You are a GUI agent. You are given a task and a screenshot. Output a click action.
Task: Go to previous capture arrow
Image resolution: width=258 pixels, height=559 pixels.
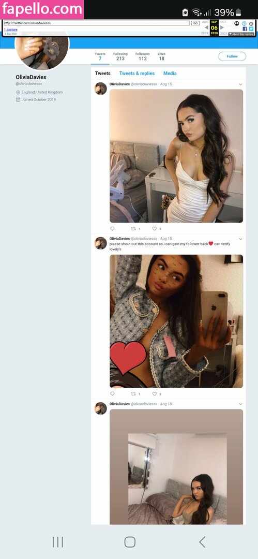[206, 27]
